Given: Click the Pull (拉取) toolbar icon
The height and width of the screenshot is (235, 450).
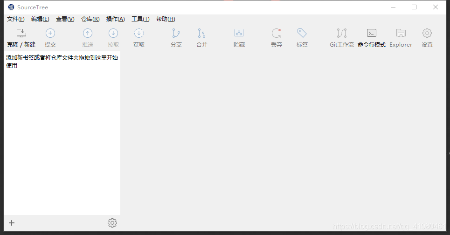Looking at the screenshot, I should (x=113, y=33).
